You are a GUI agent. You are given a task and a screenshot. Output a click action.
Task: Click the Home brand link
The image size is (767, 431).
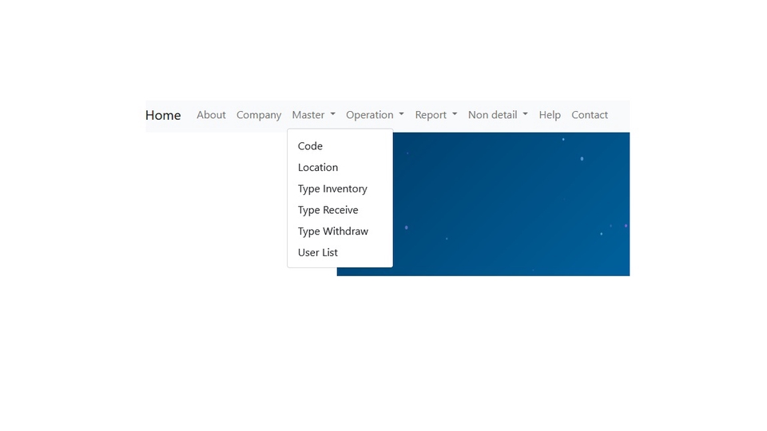pyautogui.click(x=163, y=115)
